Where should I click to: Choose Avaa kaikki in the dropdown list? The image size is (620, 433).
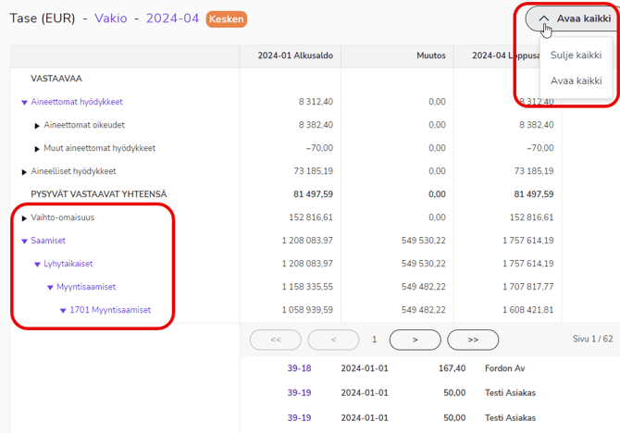[x=576, y=80]
